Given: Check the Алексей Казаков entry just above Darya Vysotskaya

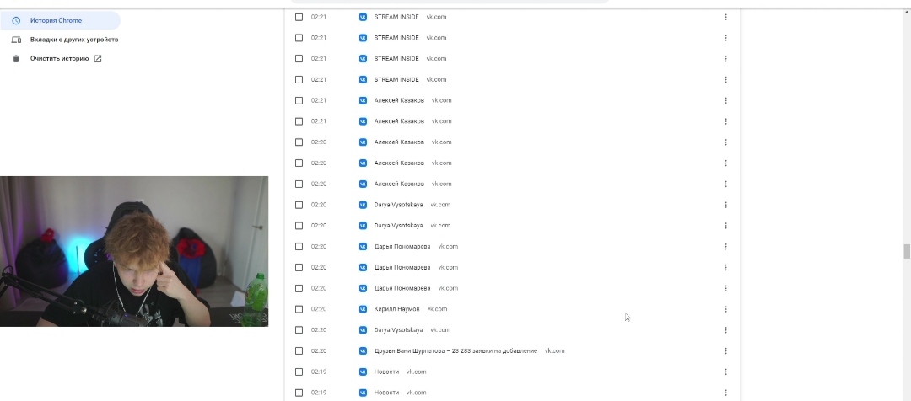Looking at the screenshot, I should pyautogui.click(x=299, y=184).
